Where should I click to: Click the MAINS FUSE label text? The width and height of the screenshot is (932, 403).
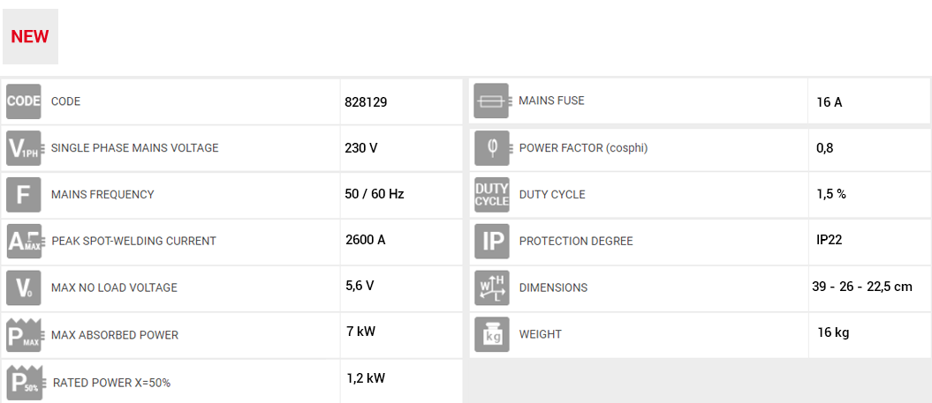click(x=551, y=101)
